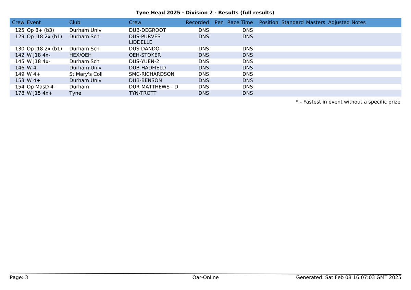Viewport: 411px width, 290px height.
Task: Select crew number 129
Action: pos(20,37)
